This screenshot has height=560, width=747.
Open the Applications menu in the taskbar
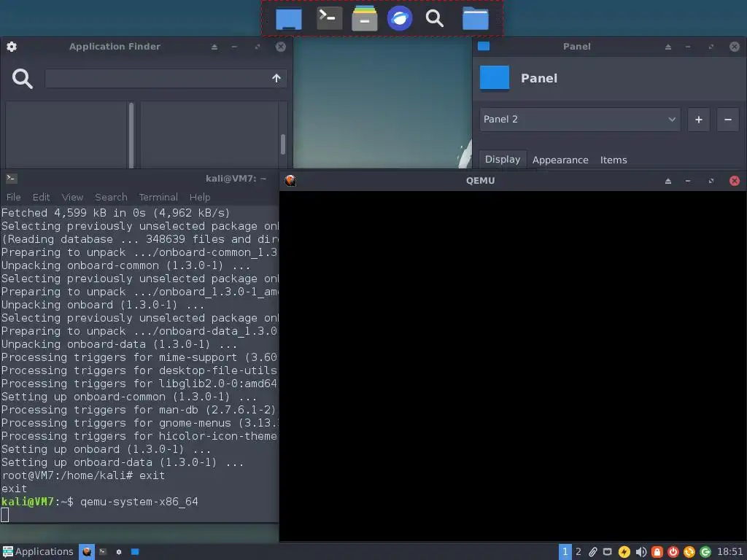(38, 551)
